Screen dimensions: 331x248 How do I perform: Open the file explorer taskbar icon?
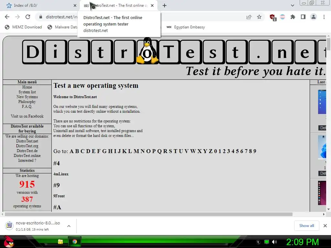(60, 242)
